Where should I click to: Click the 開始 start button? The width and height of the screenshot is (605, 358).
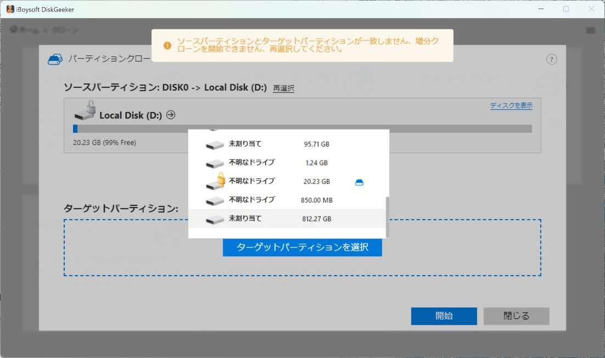tap(444, 316)
